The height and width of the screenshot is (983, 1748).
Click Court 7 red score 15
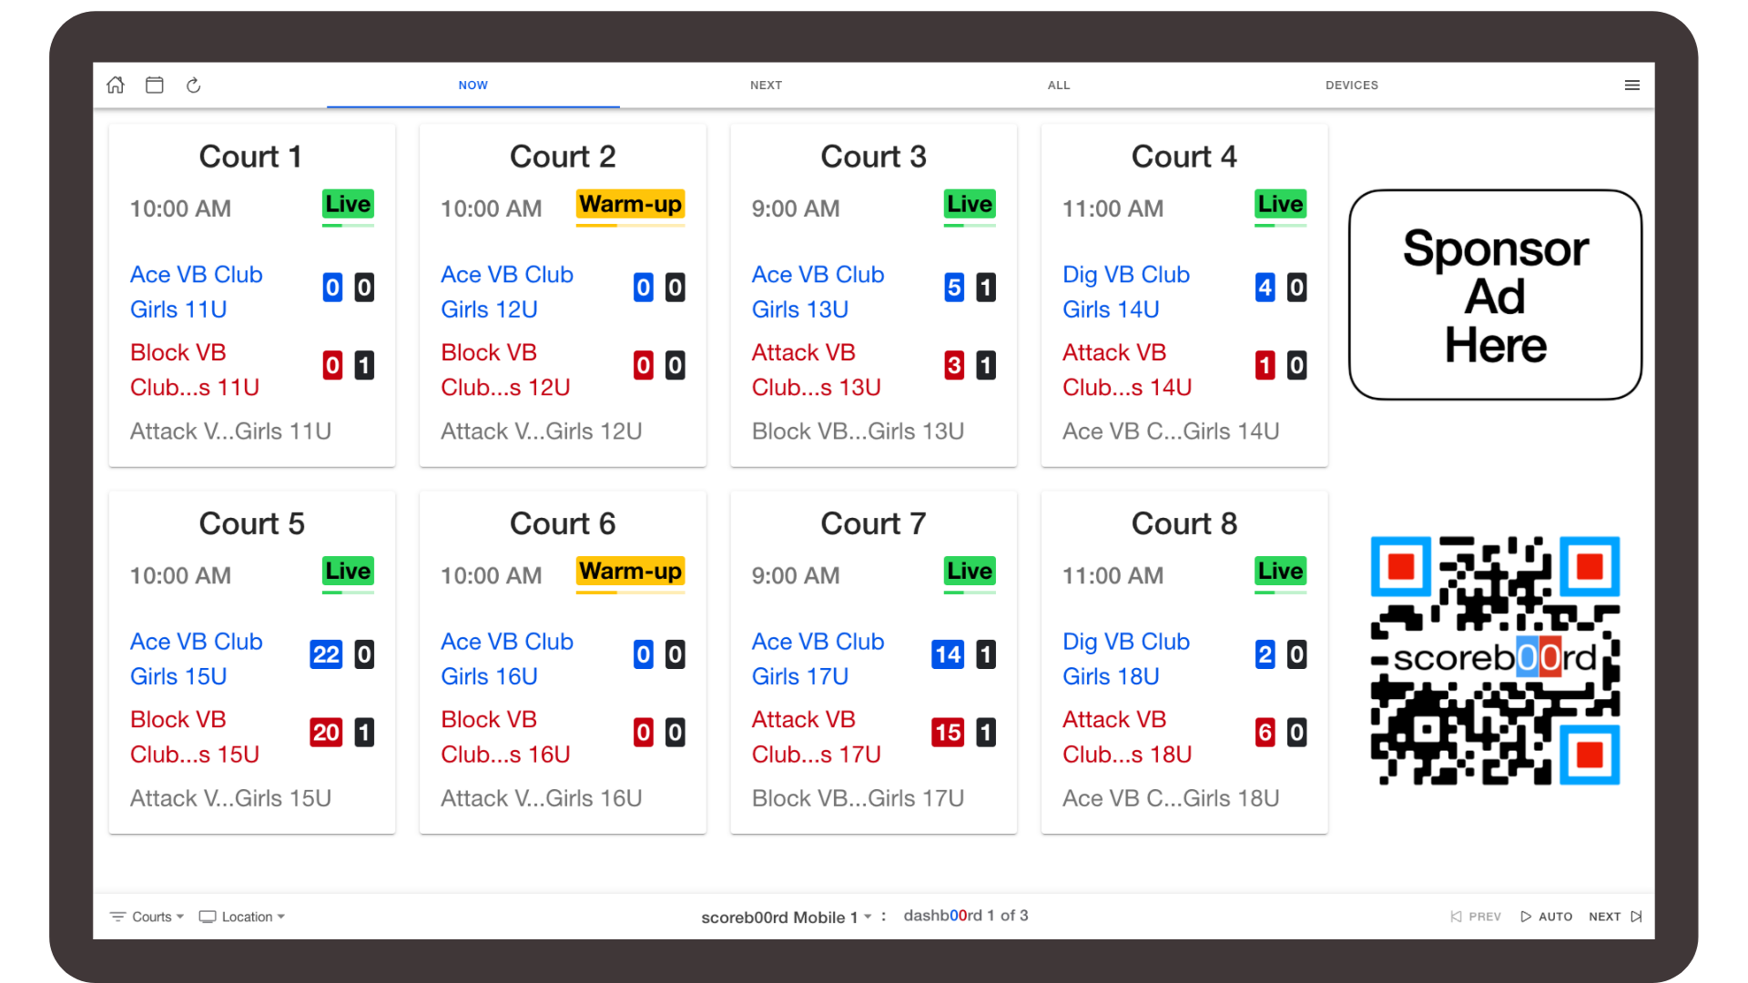[948, 733]
